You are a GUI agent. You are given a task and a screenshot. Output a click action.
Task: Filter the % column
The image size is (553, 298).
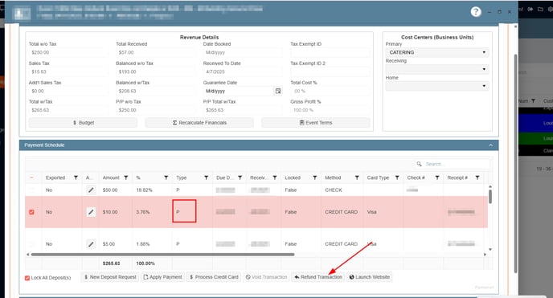[166, 178]
